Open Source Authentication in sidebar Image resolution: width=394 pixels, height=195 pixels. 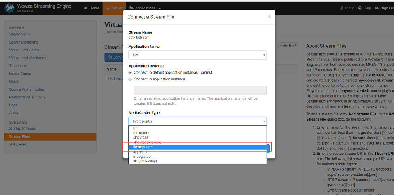point(27,89)
